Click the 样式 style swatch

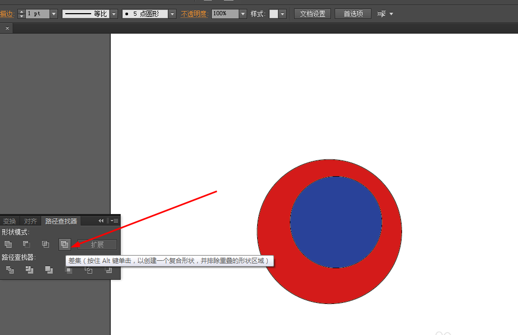point(273,14)
